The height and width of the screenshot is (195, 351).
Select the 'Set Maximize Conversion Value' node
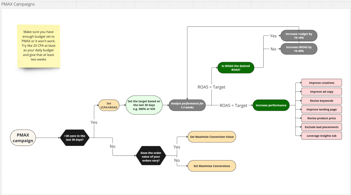pos(211,137)
